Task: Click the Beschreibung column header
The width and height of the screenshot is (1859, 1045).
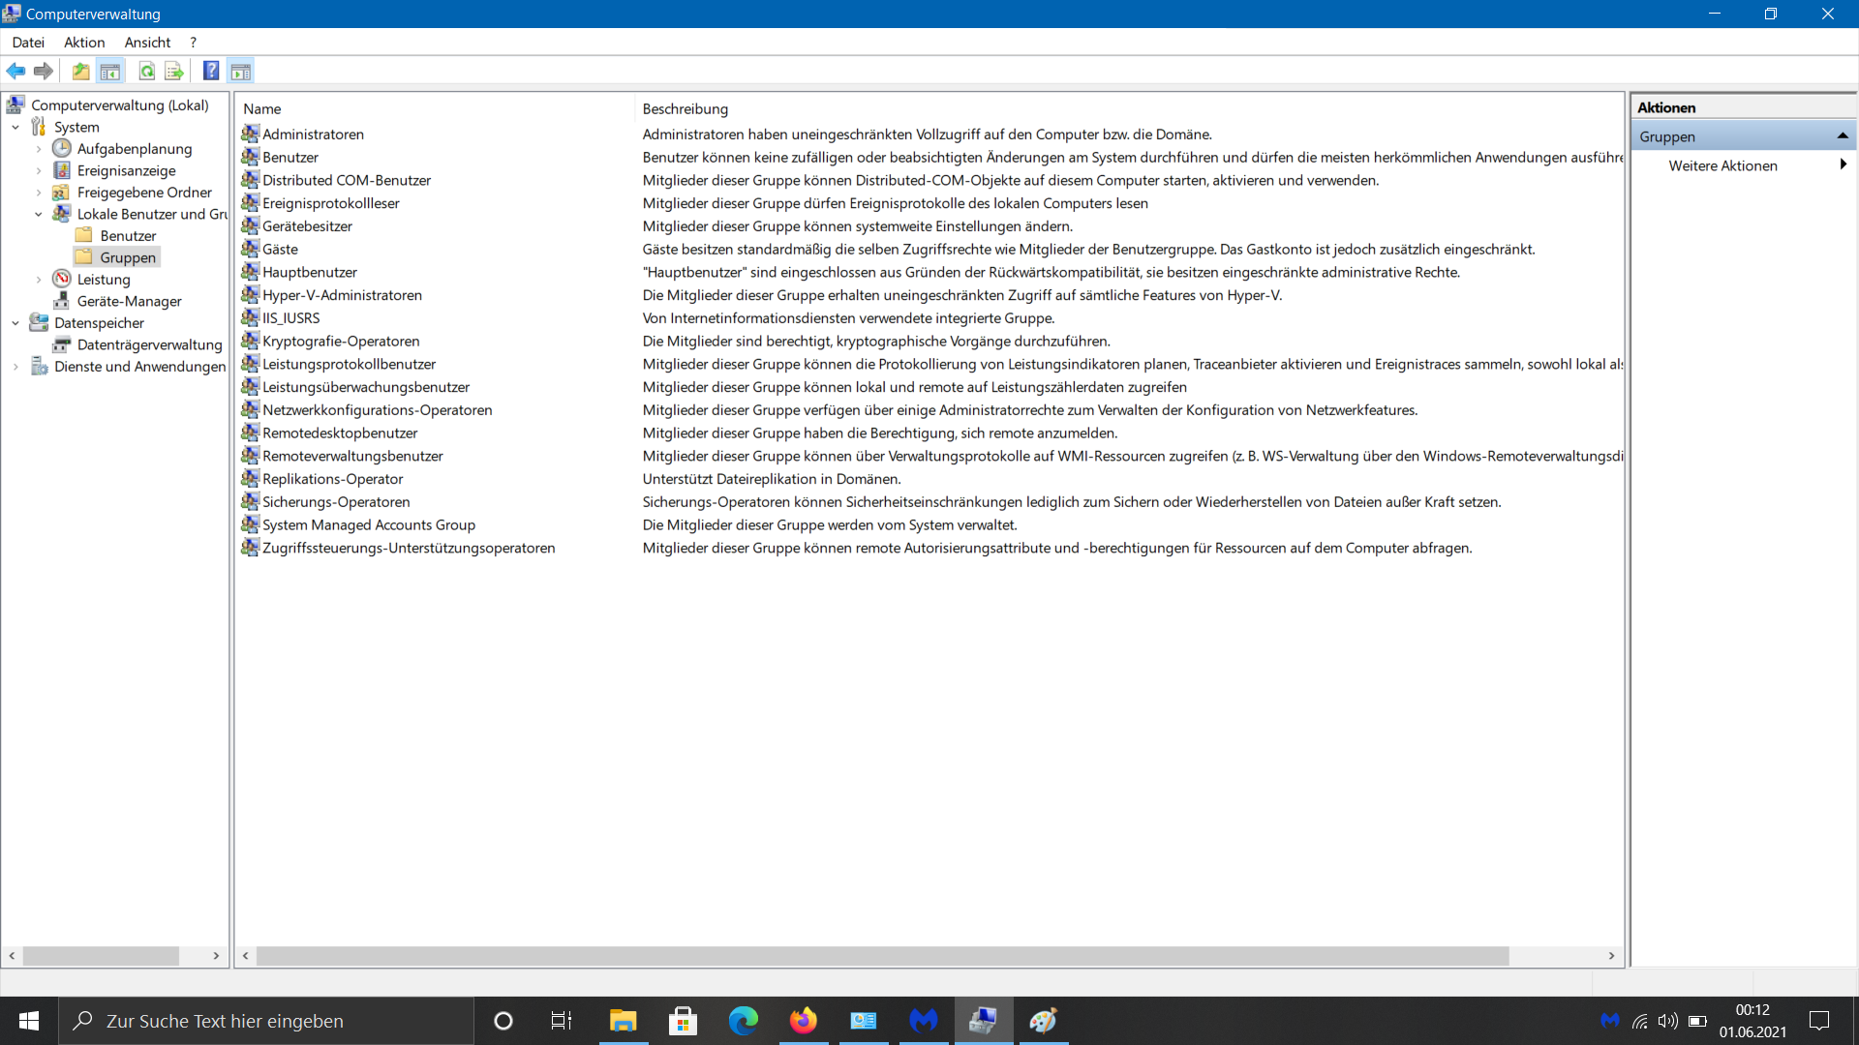Action: pyautogui.click(x=685, y=109)
